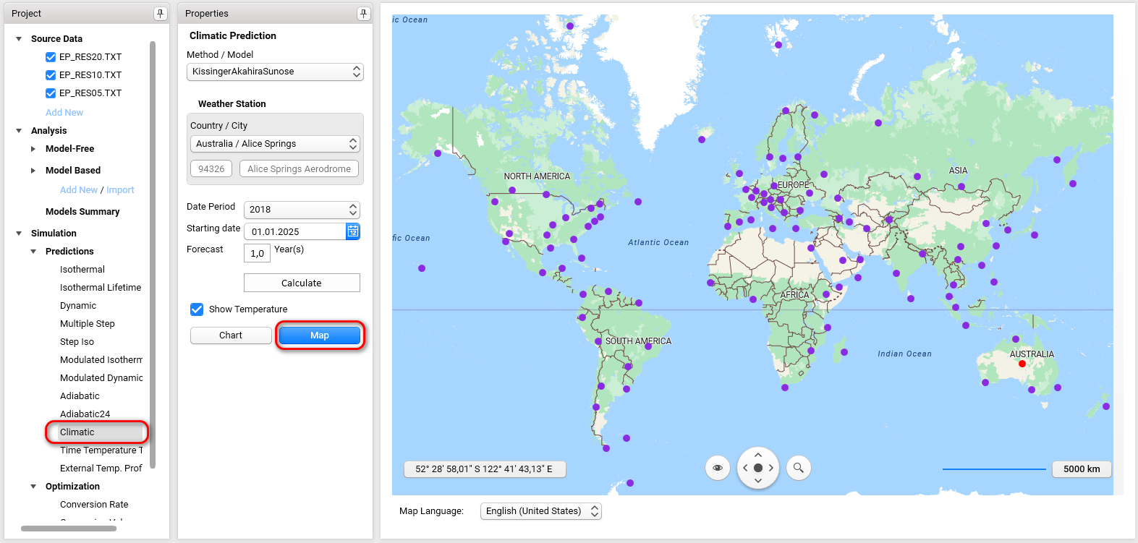Open the Country / City dropdown
Screen dimensions: 1138x543
pyautogui.click(x=275, y=144)
